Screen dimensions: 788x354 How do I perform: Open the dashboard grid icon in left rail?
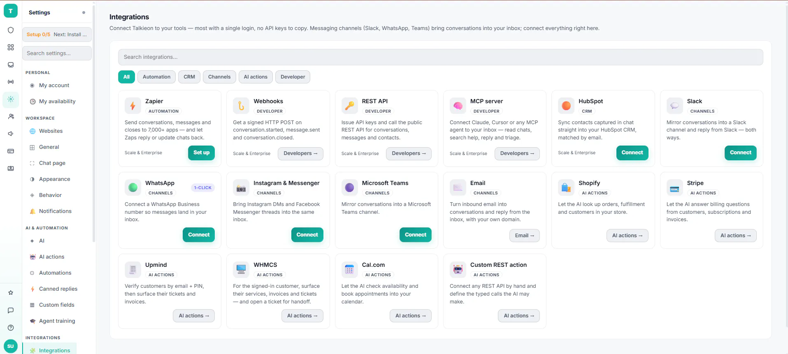coord(11,47)
